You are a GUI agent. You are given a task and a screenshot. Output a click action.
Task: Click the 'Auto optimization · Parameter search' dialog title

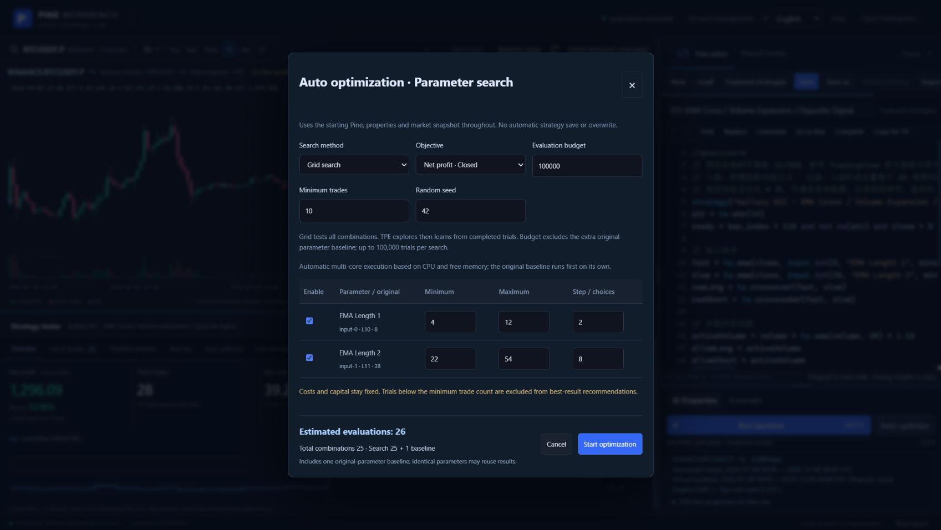point(406,82)
